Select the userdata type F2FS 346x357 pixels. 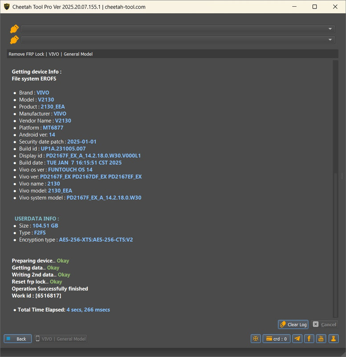(40, 232)
